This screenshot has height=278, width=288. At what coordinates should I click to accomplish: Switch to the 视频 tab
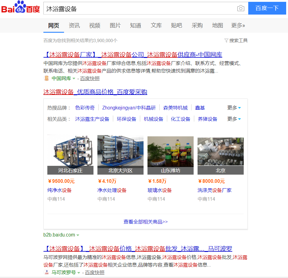[95, 25]
